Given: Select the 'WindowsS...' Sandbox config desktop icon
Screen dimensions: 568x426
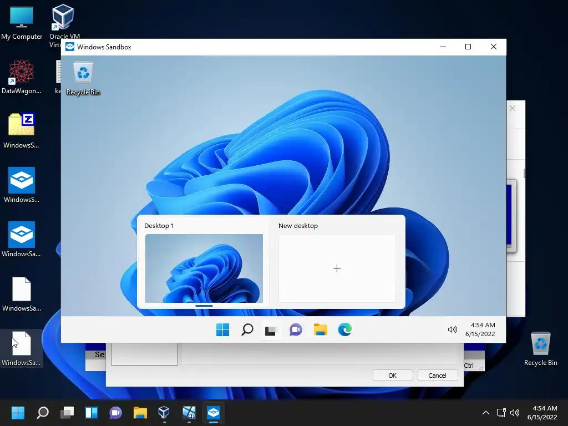Looking at the screenshot, I should point(22,185).
